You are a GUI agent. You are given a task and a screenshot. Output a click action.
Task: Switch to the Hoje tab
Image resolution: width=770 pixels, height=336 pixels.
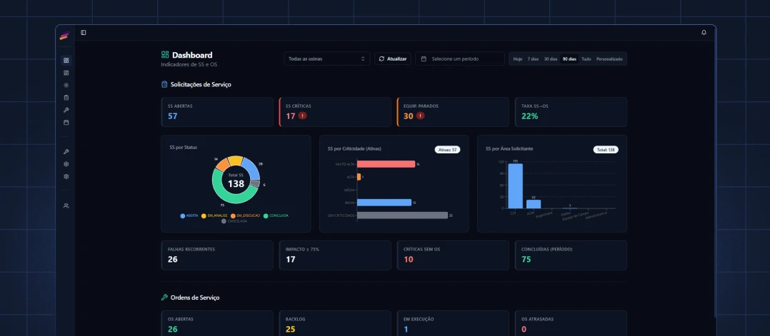click(518, 59)
